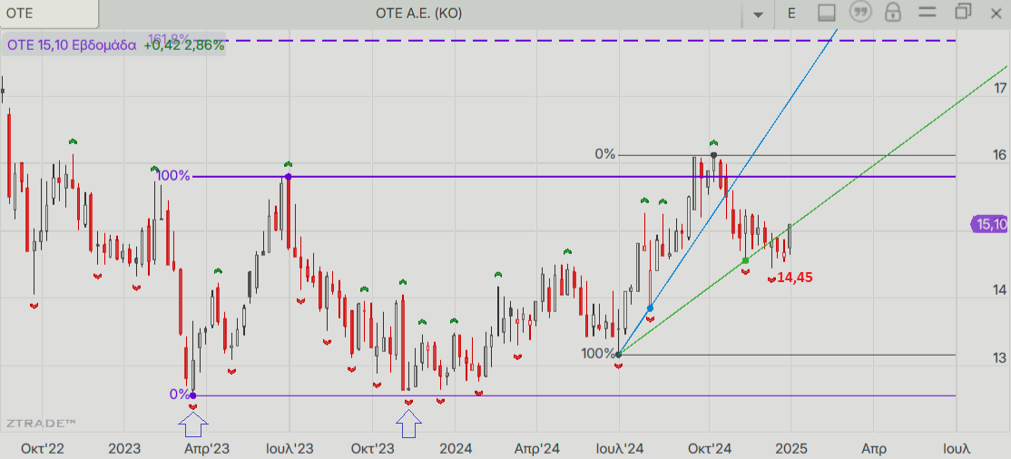
Task: Click the Απρ'24 time axis label
Action: [x=538, y=448]
